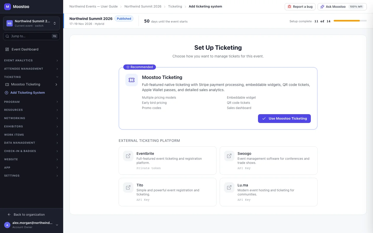Viewport: 373px width, 233px height.
Task: Click the 'Private token' label under Eventbrite
Action: [149, 168]
